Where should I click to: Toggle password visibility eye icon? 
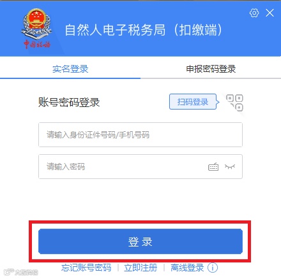pos(230,167)
